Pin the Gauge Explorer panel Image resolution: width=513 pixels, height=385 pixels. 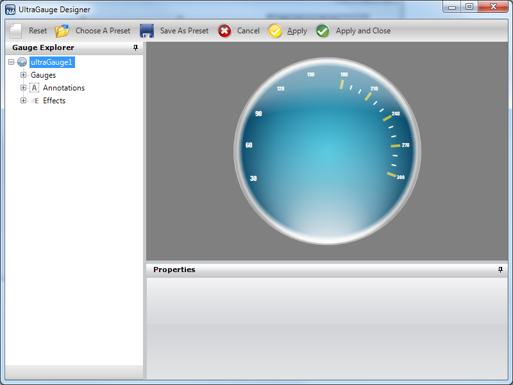pos(135,47)
